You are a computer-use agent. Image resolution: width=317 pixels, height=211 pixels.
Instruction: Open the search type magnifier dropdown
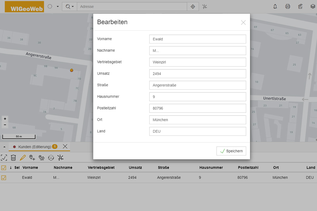(x=69, y=7)
